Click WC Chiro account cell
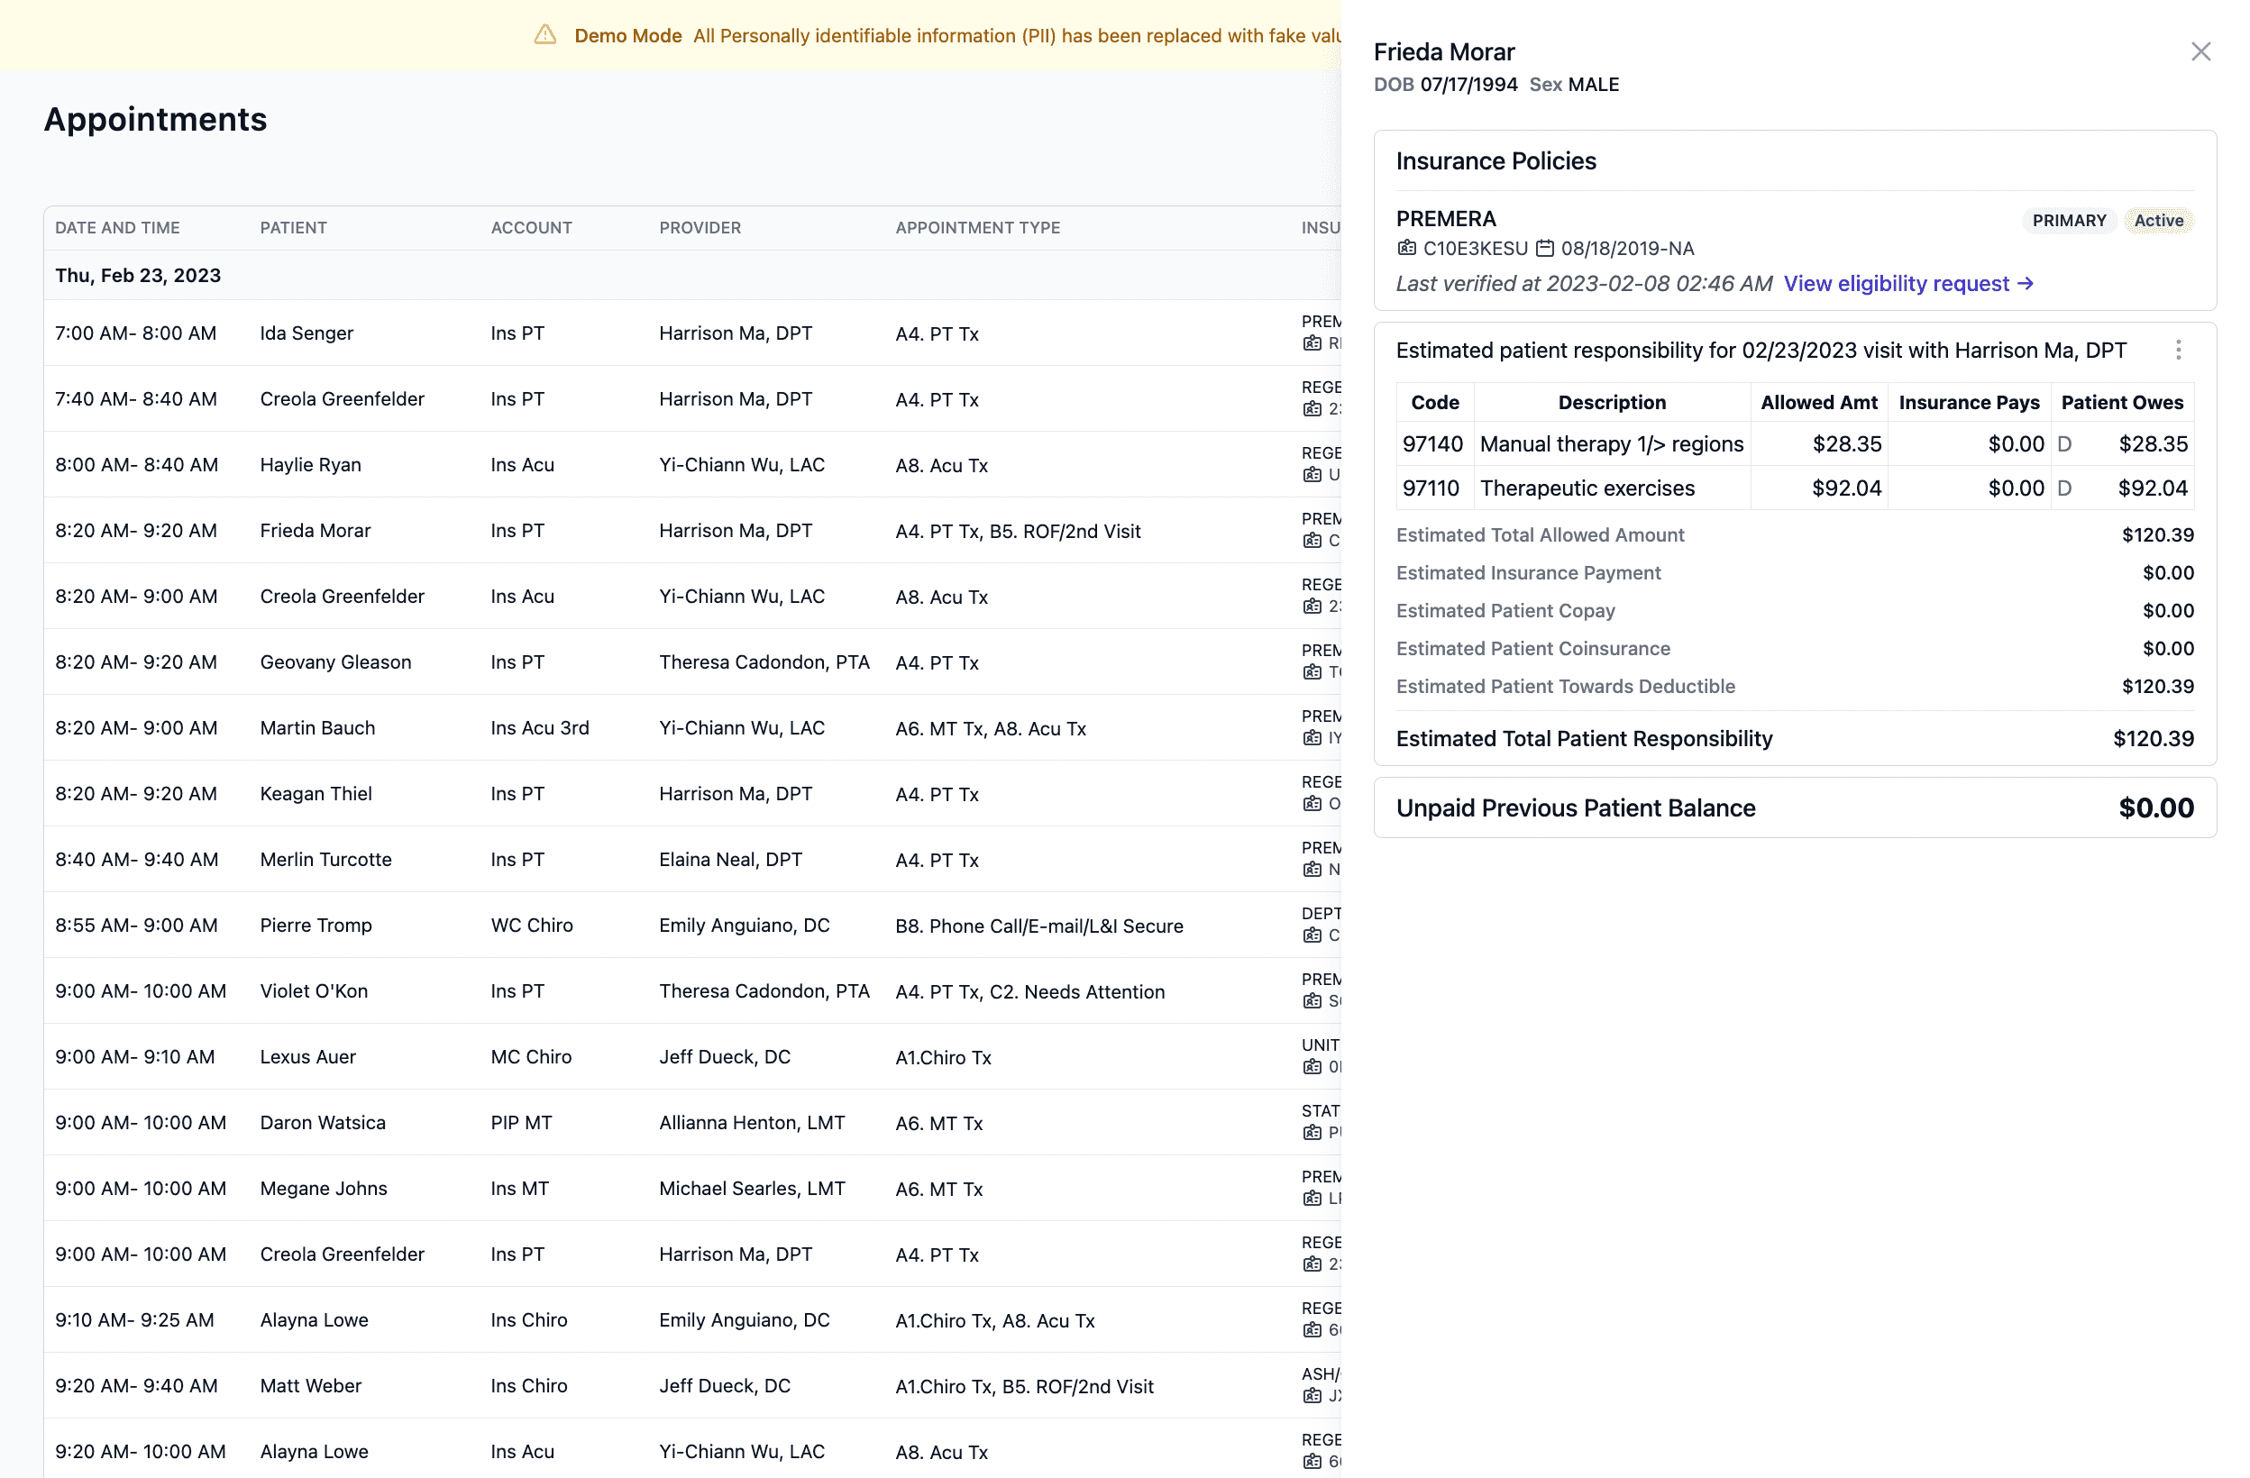Screen dimensions: 2250x1478 (531, 926)
